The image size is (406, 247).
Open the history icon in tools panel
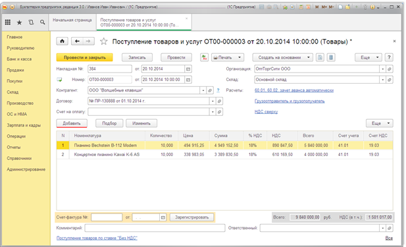point(31,22)
